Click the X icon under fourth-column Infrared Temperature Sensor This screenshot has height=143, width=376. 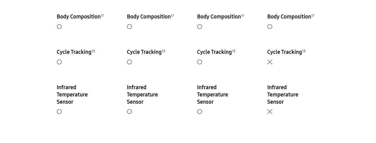point(270,112)
